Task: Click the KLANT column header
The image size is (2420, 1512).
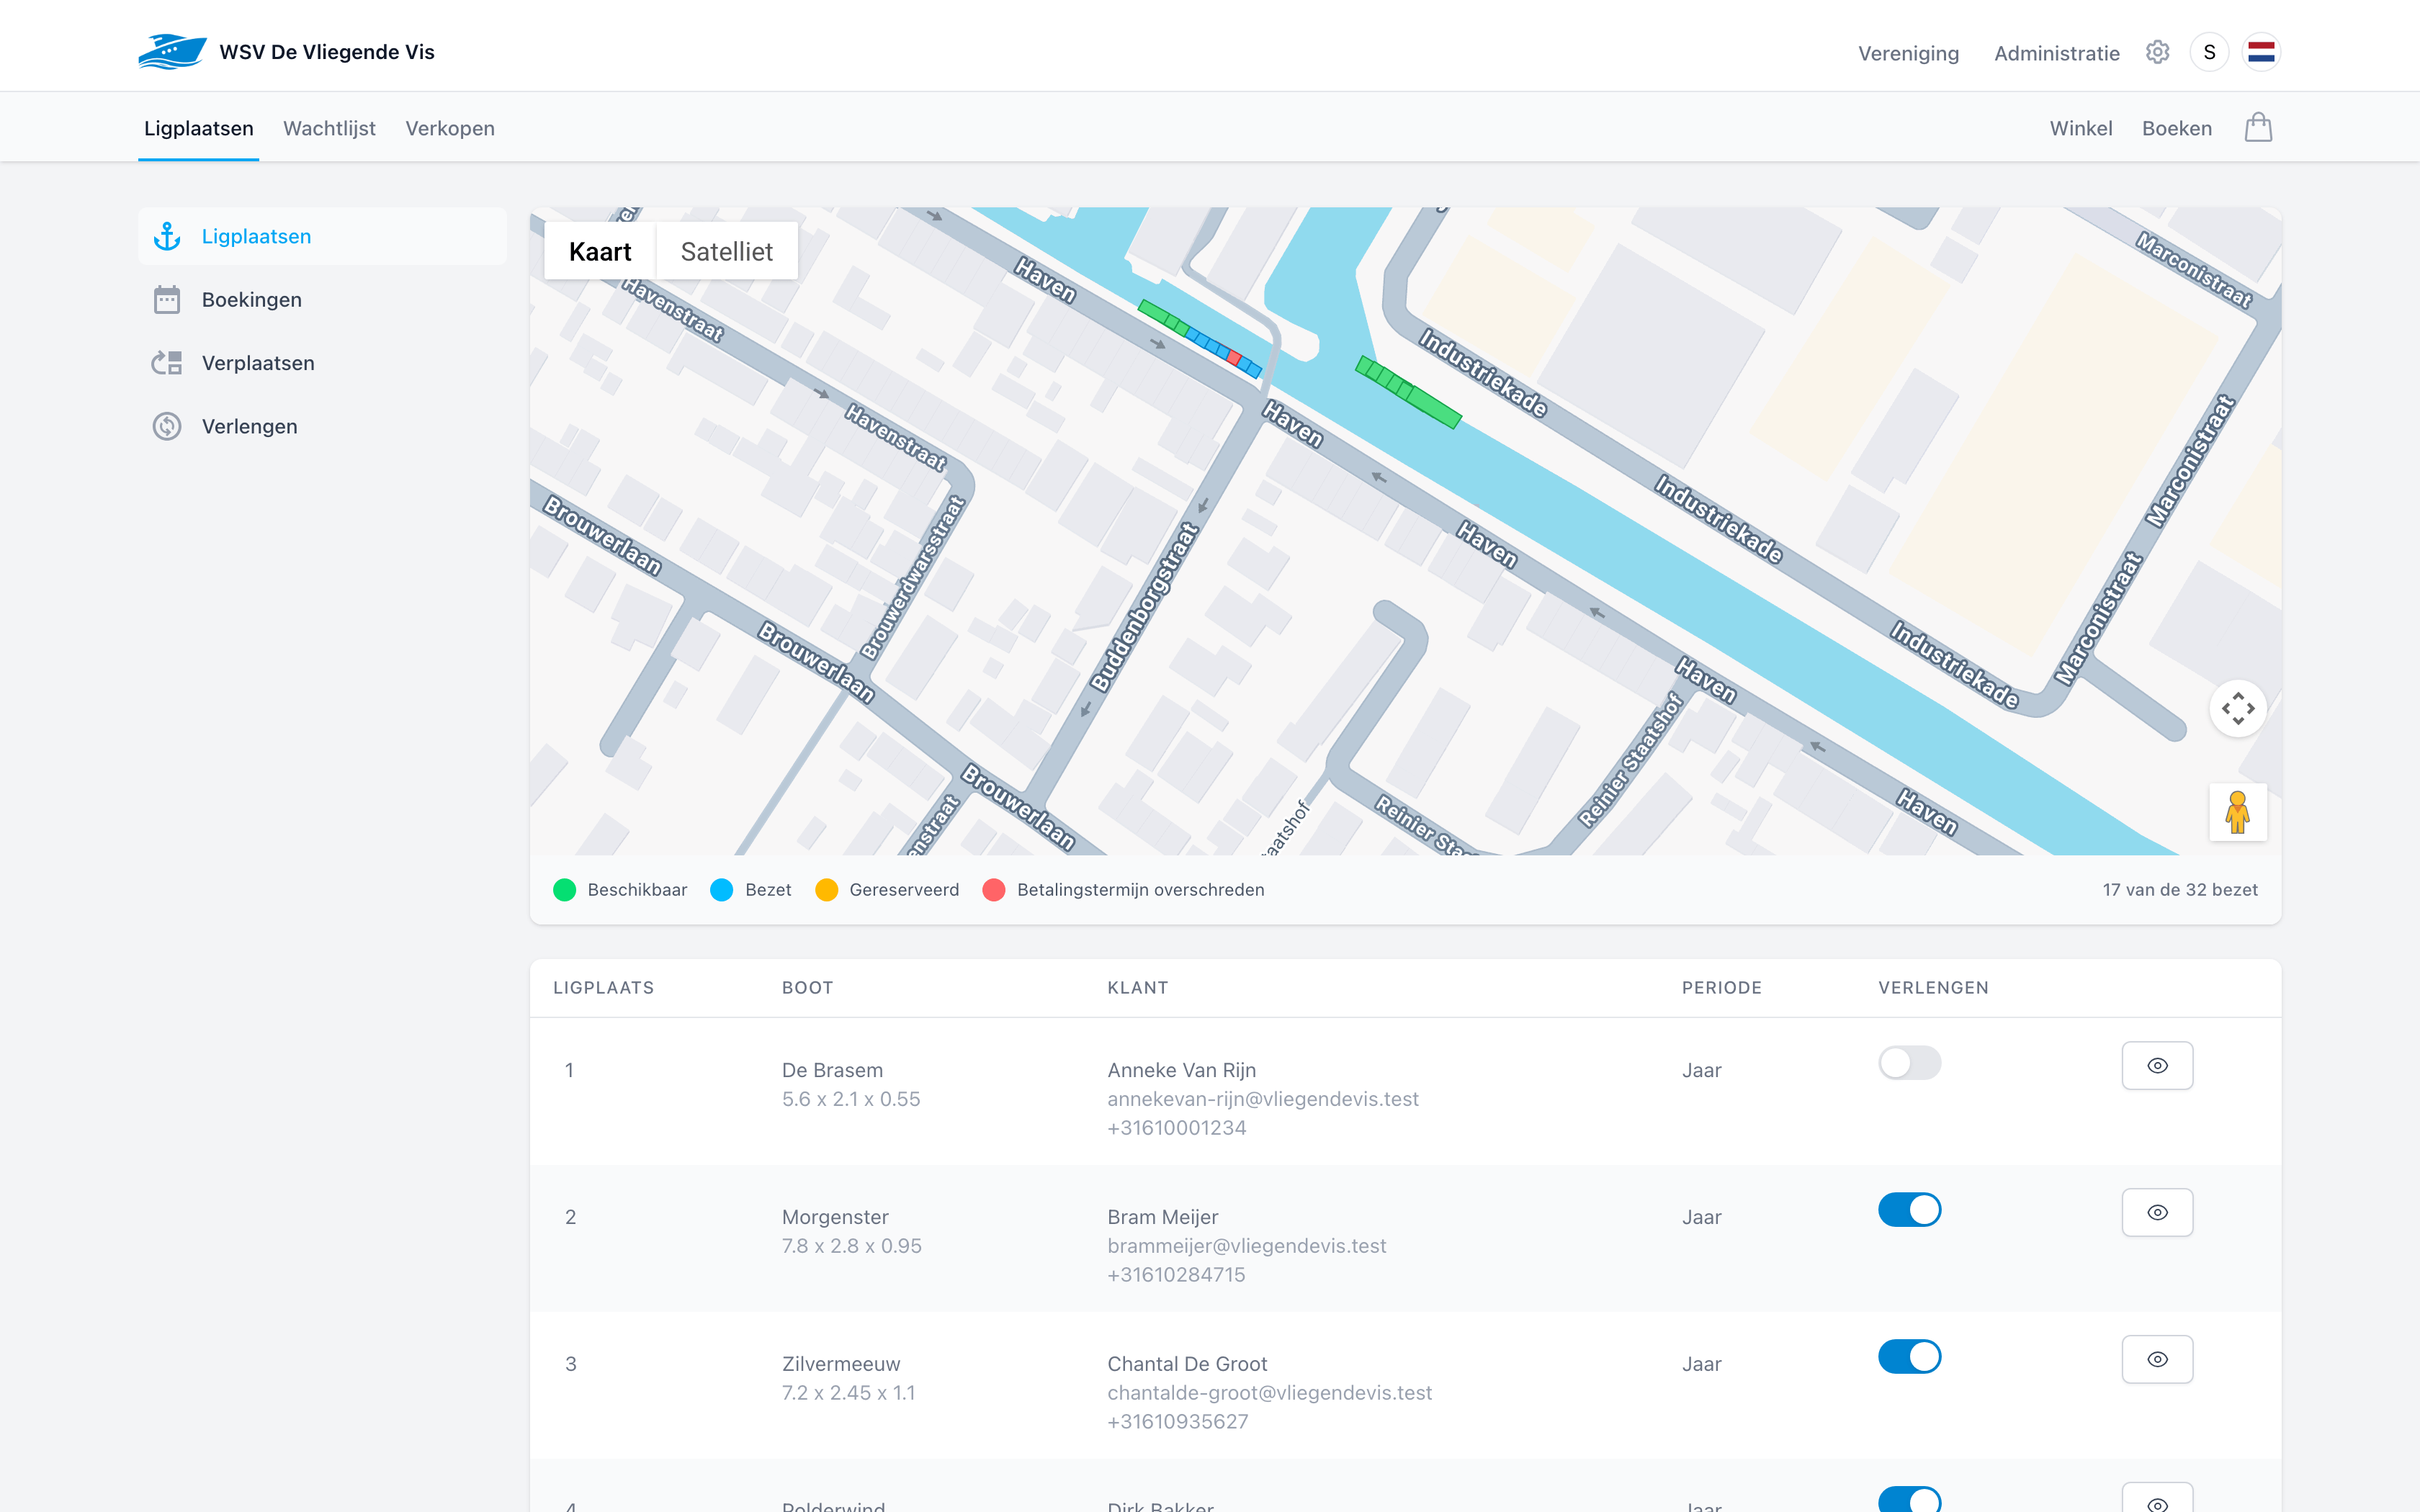Action: coord(1137,988)
